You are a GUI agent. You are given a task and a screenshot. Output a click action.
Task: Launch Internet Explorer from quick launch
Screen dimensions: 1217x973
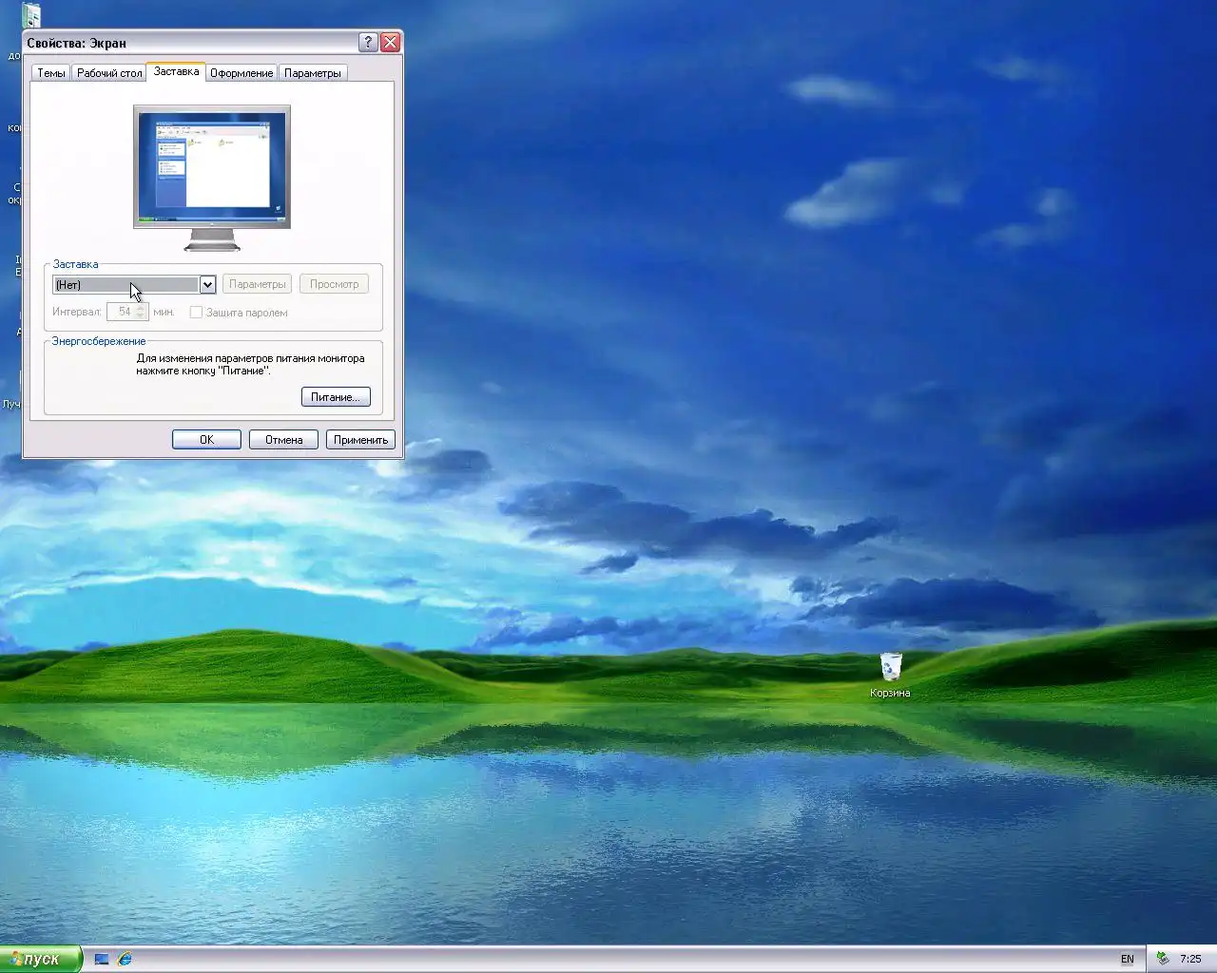click(125, 959)
